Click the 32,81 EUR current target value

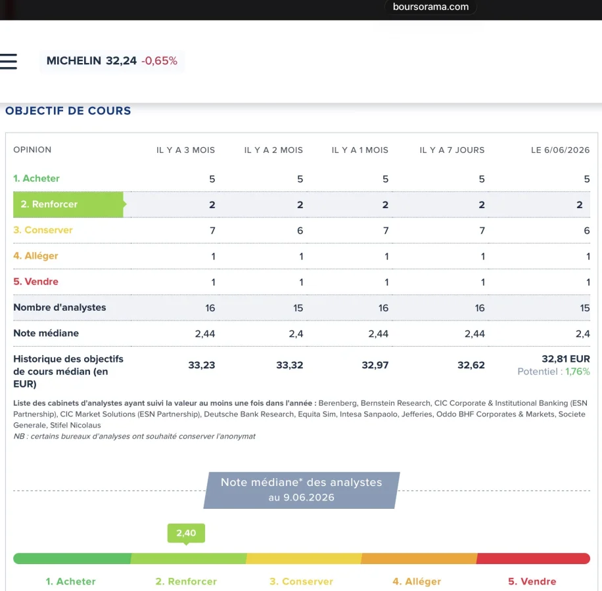(x=566, y=359)
